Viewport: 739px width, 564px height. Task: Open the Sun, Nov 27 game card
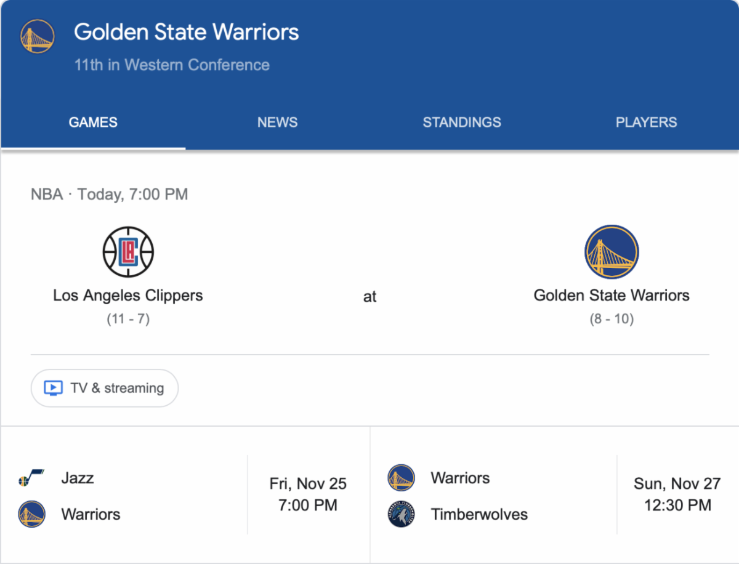[554, 494]
